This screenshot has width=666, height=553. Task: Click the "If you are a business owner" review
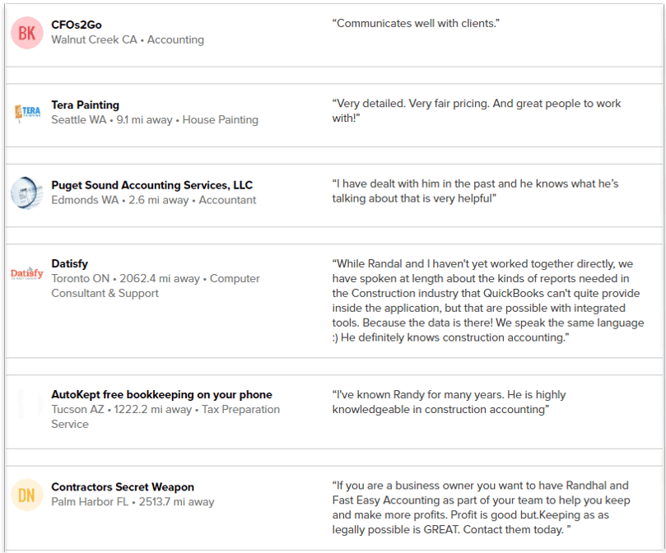pos(480,508)
